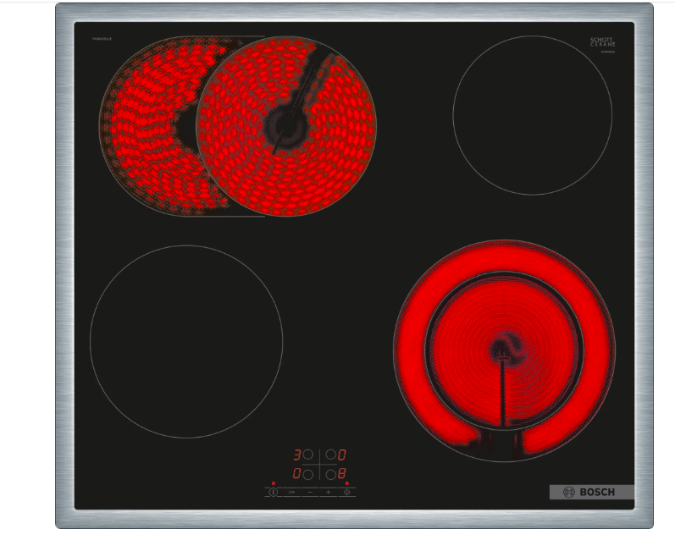
Task: Tap the extended cooking zone key
Action: coord(346,492)
